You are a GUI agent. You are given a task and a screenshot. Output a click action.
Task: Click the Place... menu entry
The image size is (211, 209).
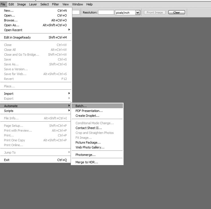coord(35,86)
